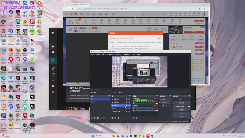Hide the 显示器采集 source via eye

click(126, 111)
